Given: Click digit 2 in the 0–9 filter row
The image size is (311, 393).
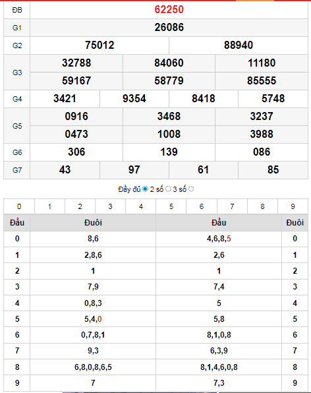Looking at the screenshot, I should 80,206.
